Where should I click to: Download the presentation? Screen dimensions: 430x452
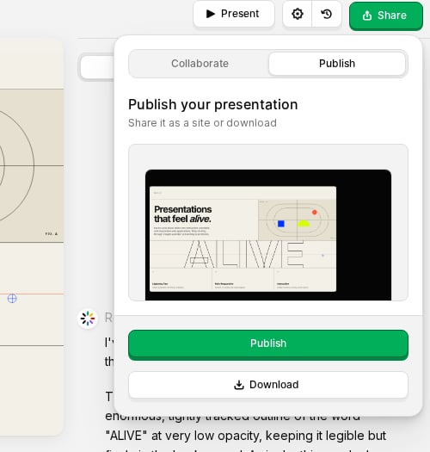268,385
